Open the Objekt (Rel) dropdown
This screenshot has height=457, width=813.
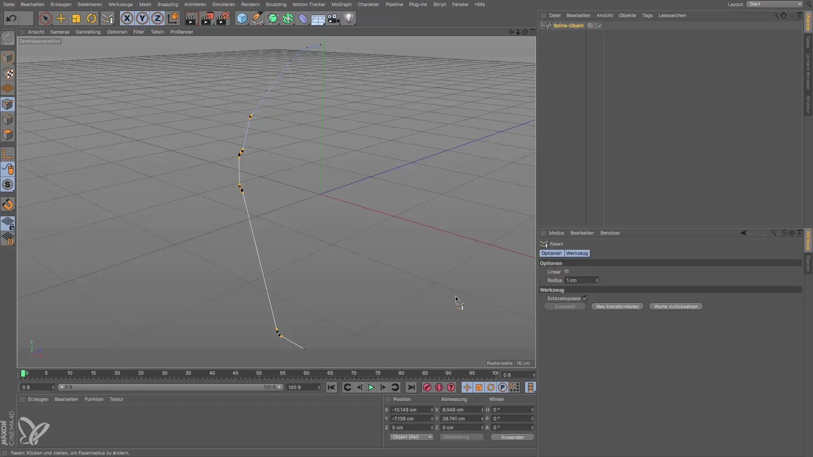pyautogui.click(x=411, y=437)
